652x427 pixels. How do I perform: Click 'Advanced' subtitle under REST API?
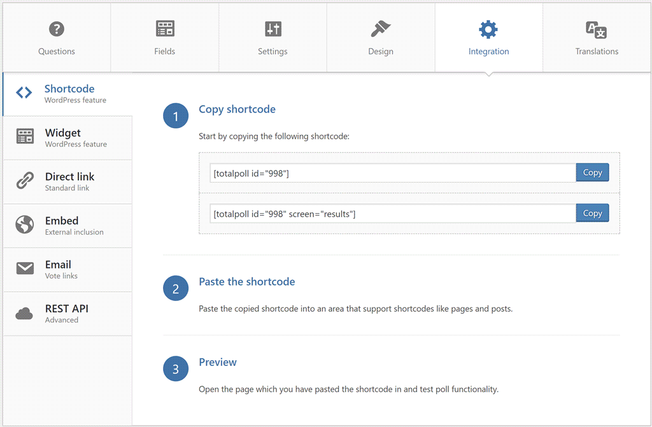62,320
